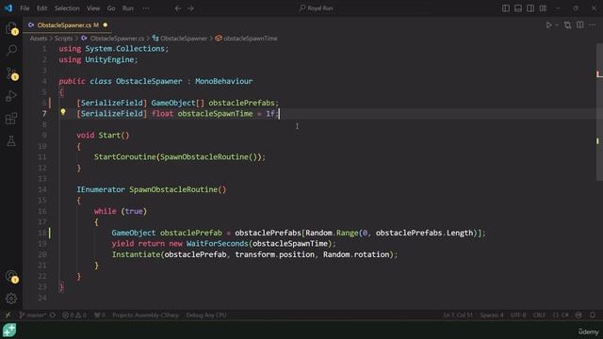Open notifications bell in status bar
The width and height of the screenshot is (603, 339).
pos(593,315)
